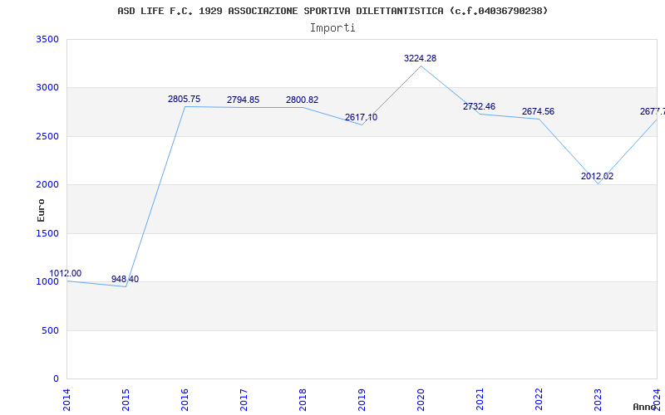Click the 0 y-axis tick label
Image resolution: width=665 pixels, height=415 pixels.
coord(56,378)
